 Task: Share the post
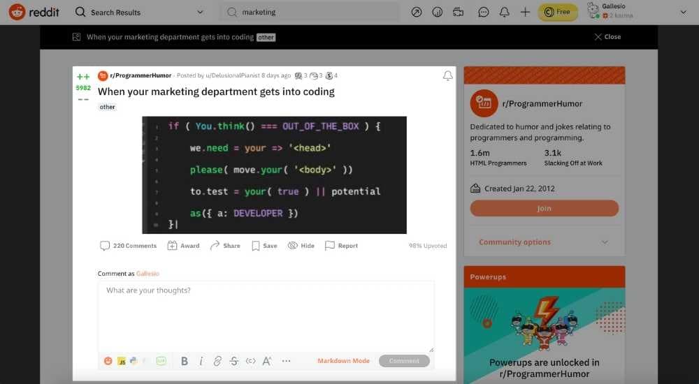[225, 246]
